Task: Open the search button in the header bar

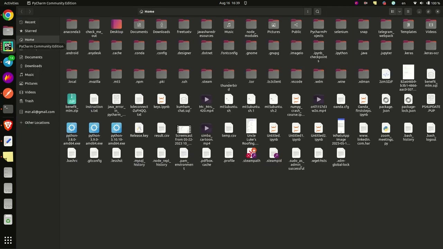Action: (x=317, y=11)
